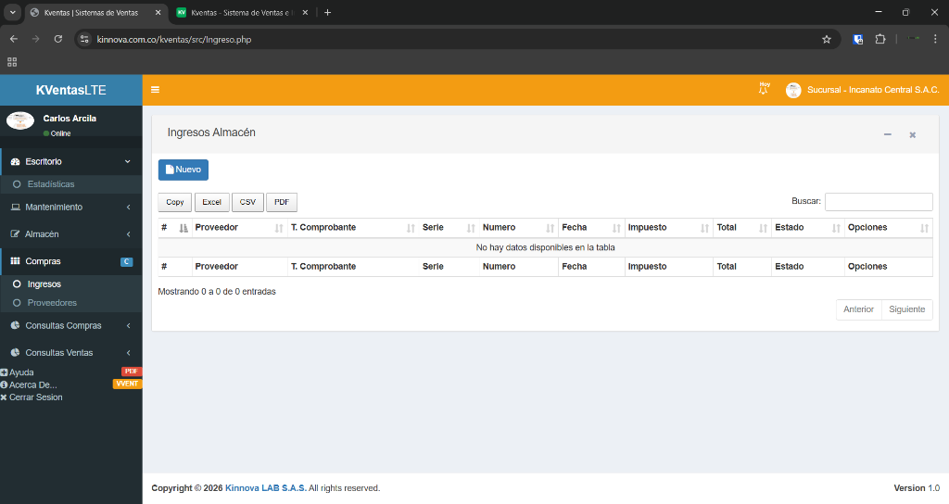
Task: Open the browser tab search dropdown
Action: click(x=12, y=12)
